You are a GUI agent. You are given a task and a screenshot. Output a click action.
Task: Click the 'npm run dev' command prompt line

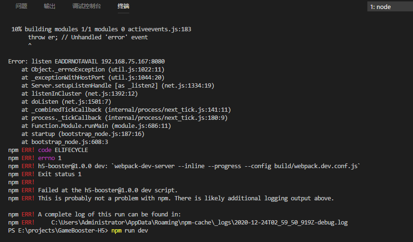click(x=78, y=231)
